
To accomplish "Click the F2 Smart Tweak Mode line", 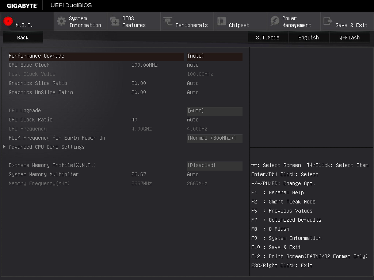I will pos(283,202).
